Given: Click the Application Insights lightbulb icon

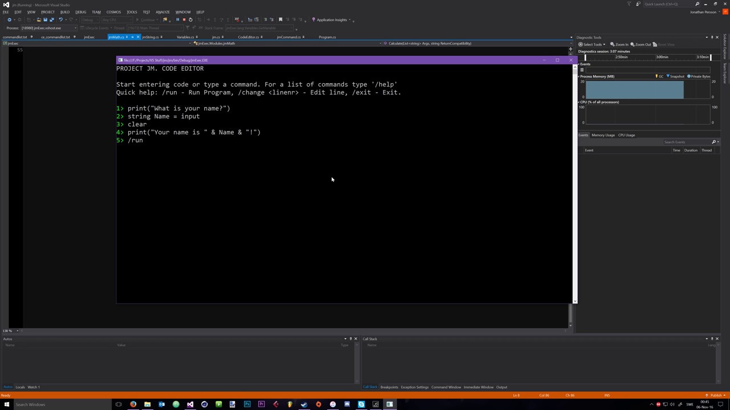Looking at the screenshot, I should coord(313,19).
